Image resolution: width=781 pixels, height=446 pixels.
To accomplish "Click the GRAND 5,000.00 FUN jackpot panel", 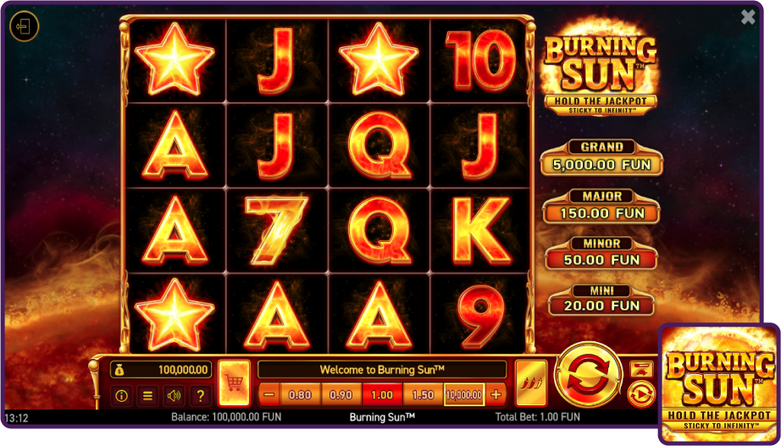I will tap(602, 157).
